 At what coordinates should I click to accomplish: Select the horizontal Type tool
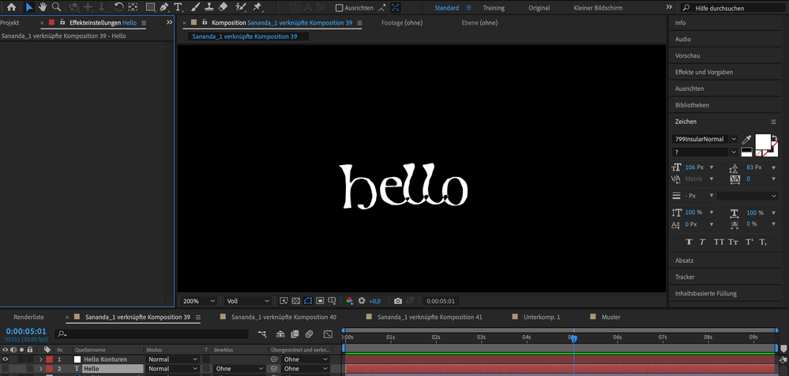click(x=178, y=7)
